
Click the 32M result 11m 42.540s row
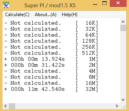51,89
